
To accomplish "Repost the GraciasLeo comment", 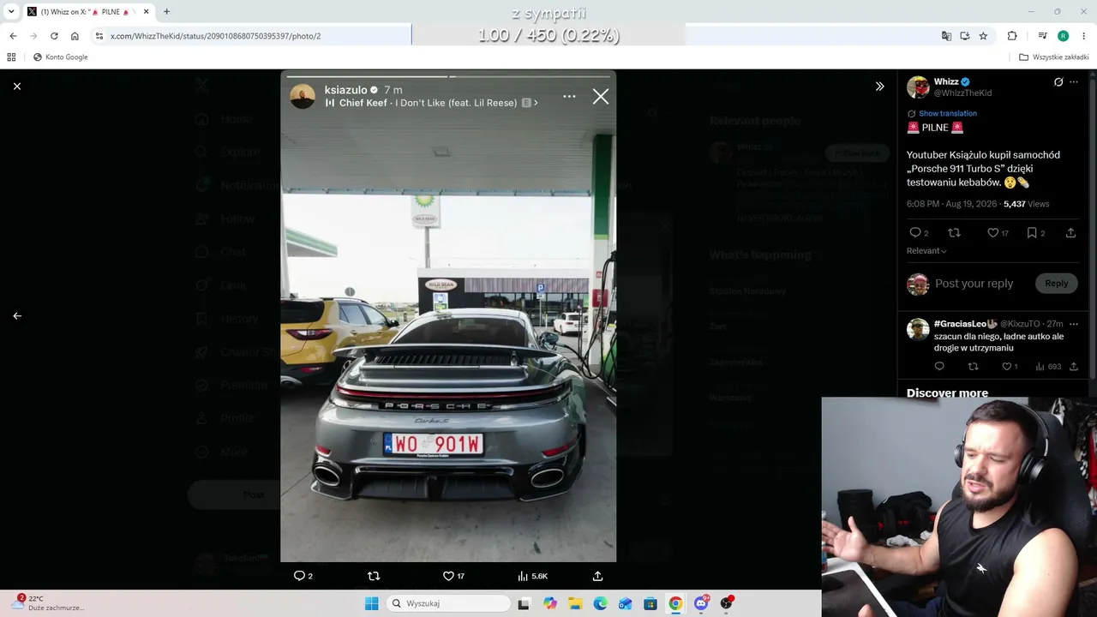I will click(x=973, y=367).
